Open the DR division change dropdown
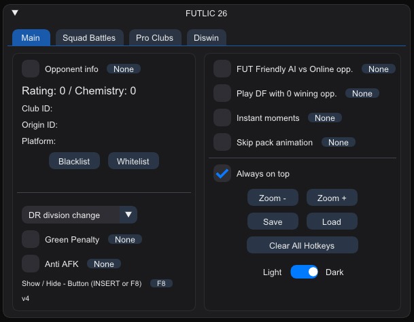 pyautogui.click(x=80, y=215)
